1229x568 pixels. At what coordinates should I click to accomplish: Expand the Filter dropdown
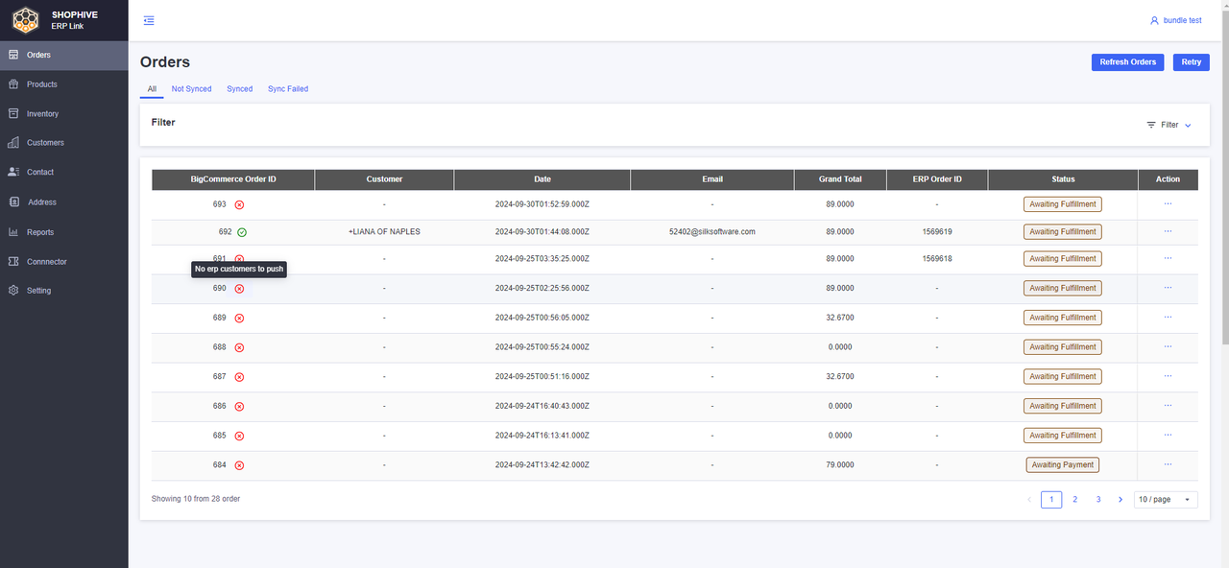click(x=1169, y=125)
